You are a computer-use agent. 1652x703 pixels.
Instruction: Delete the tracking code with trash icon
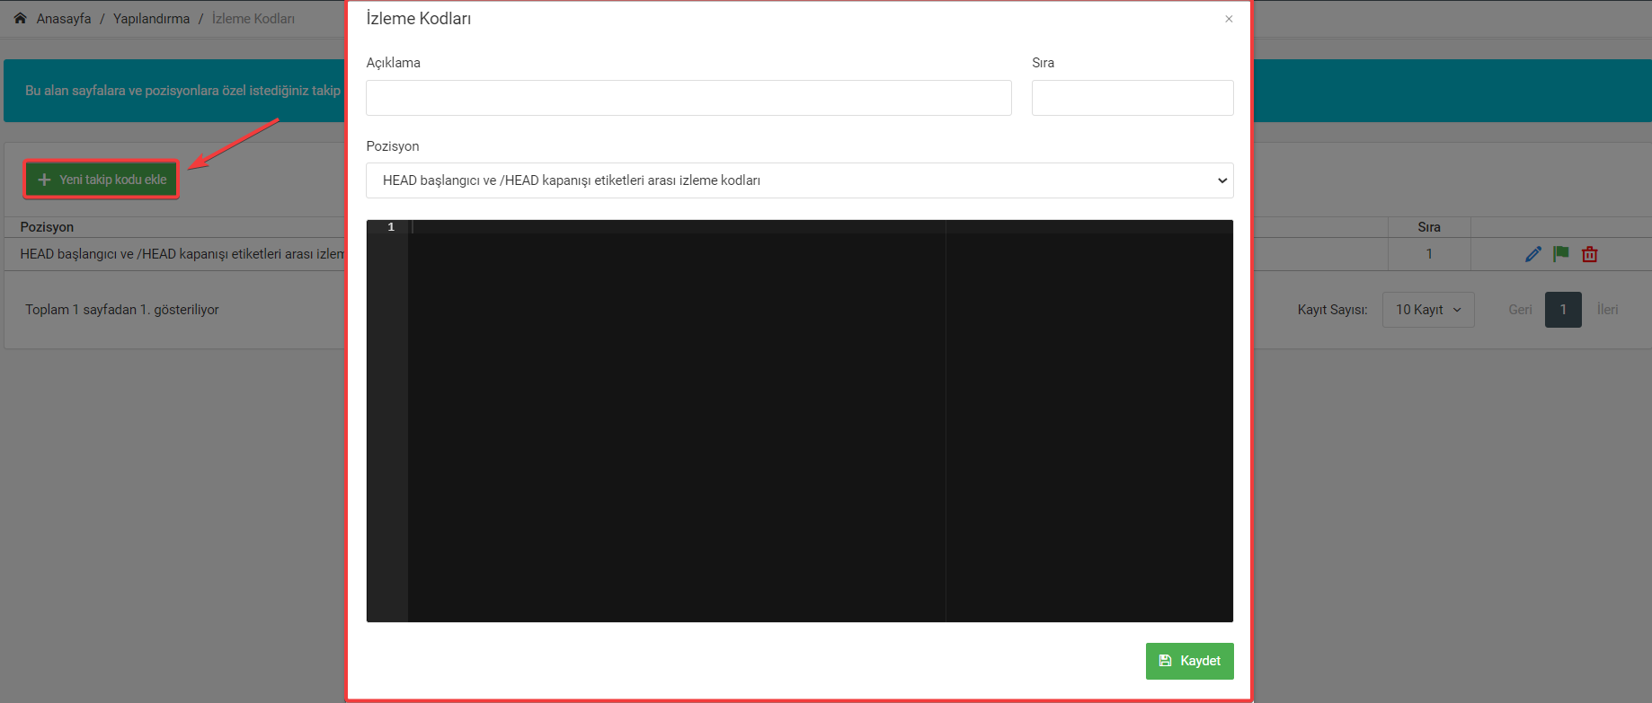click(1590, 254)
